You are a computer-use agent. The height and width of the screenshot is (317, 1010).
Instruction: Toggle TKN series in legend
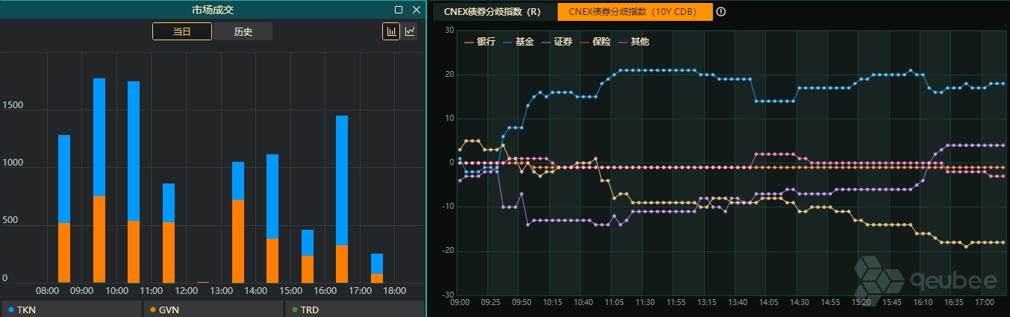tap(71, 310)
